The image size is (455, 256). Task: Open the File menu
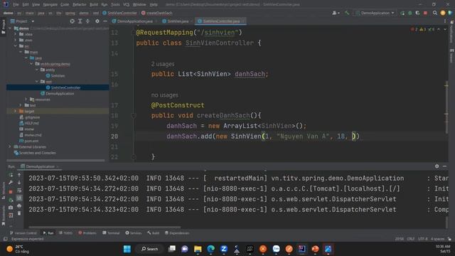pos(16,4)
